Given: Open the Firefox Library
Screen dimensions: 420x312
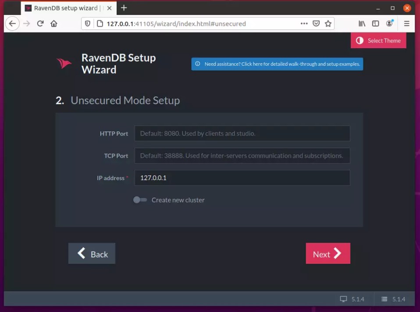Looking at the screenshot, I should (361, 24).
